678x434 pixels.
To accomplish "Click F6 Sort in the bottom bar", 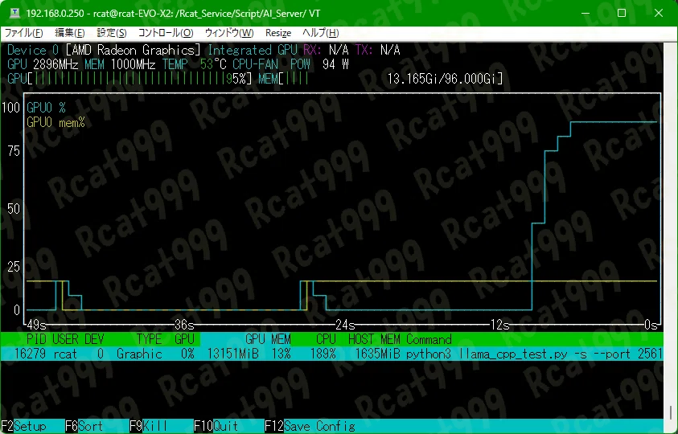I will point(84,426).
